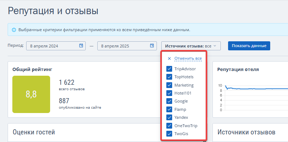Click the info icon in blue banner
This screenshot has height=142, width=288.
tap(14, 30)
